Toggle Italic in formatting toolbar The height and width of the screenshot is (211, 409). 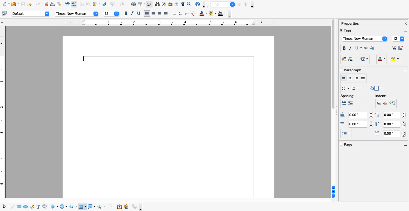(132, 13)
